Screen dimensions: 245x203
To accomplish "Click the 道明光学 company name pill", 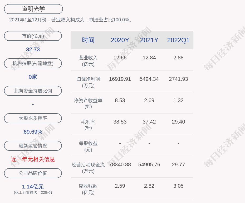I will 33,9.
